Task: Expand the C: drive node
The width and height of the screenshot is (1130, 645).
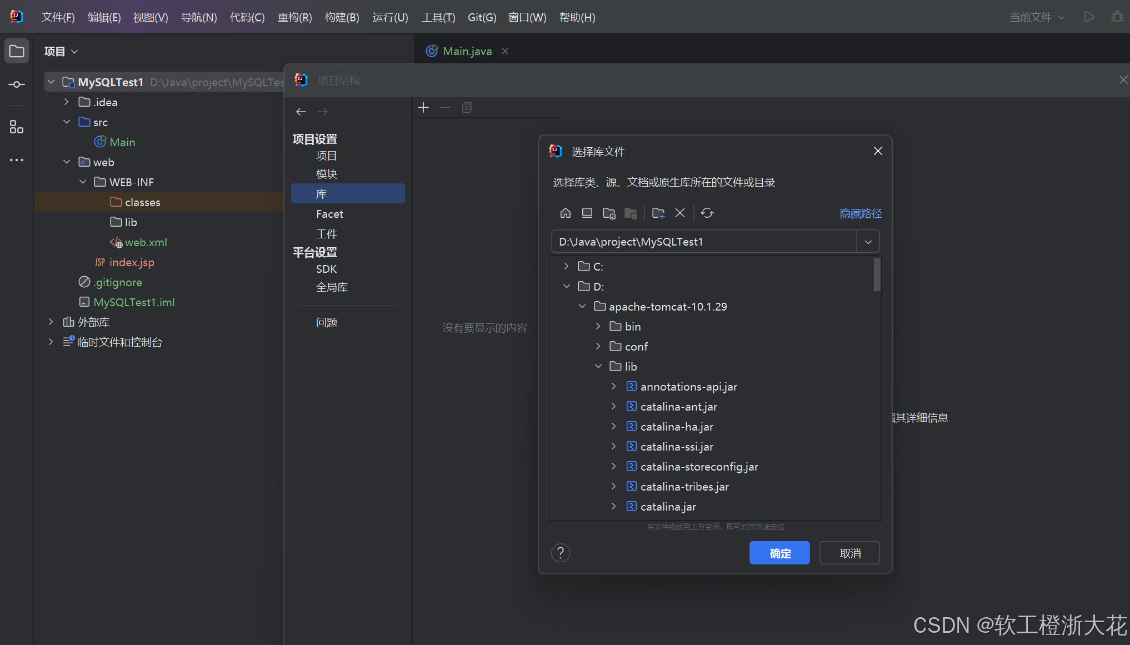Action: click(x=566, y=267)
